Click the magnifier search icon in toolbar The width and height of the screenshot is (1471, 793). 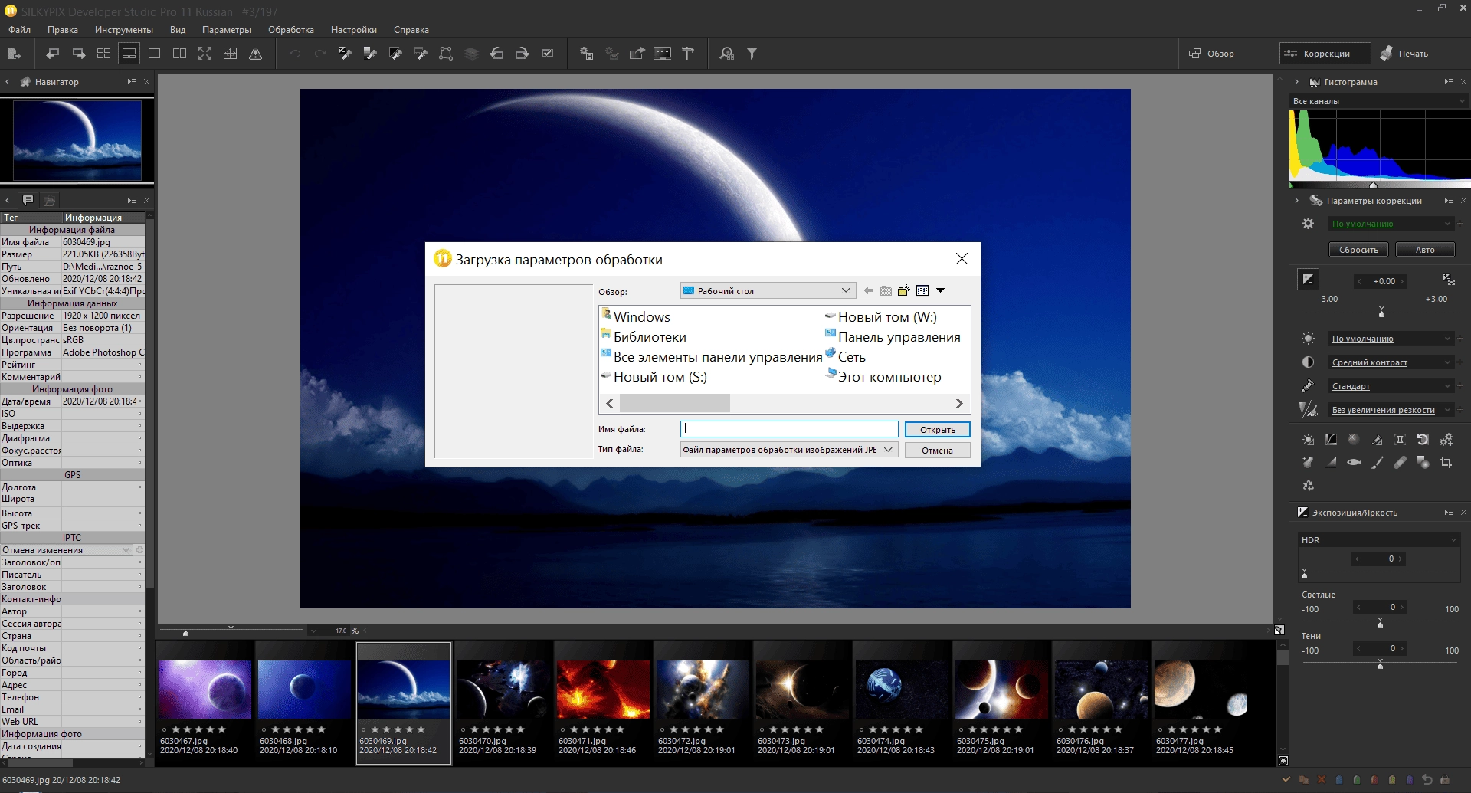726,54
